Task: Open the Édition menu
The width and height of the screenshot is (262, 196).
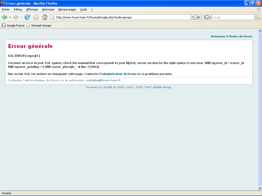Action: click(x=18, y=9)
